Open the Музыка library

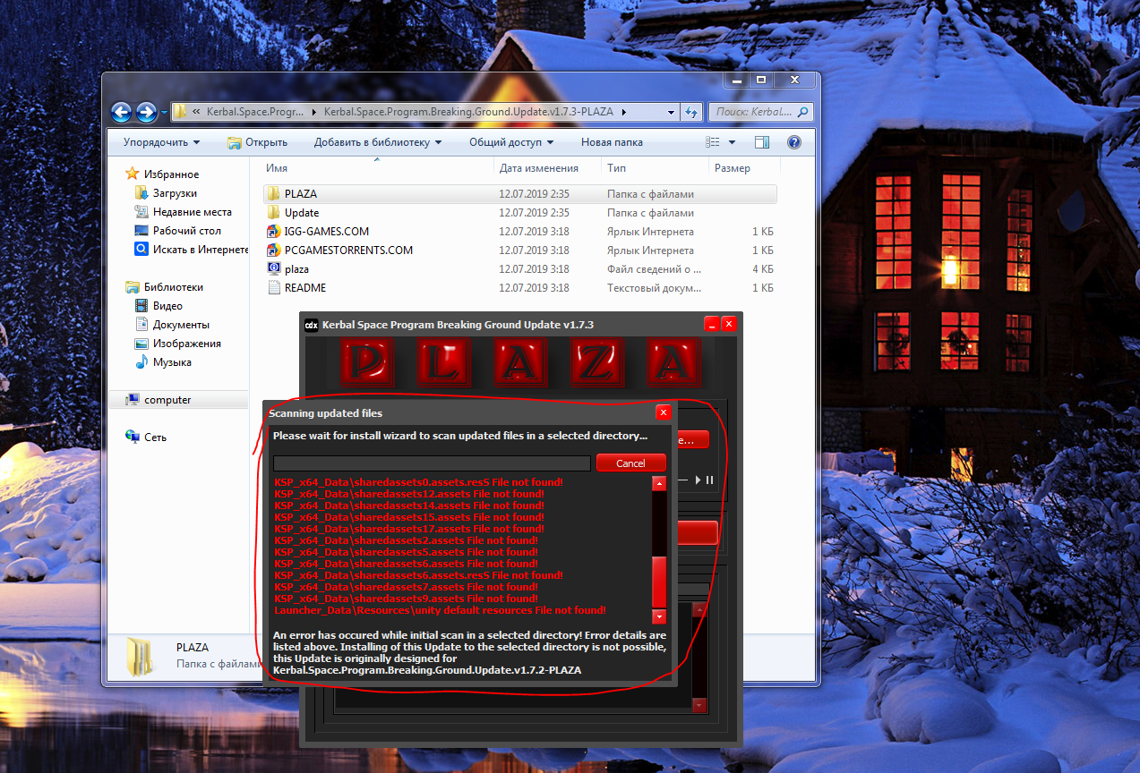point(172,362)
